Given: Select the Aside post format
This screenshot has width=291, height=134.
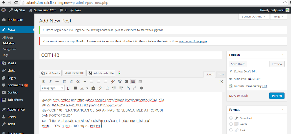Looking at the screenshot, I should point(231,124).
